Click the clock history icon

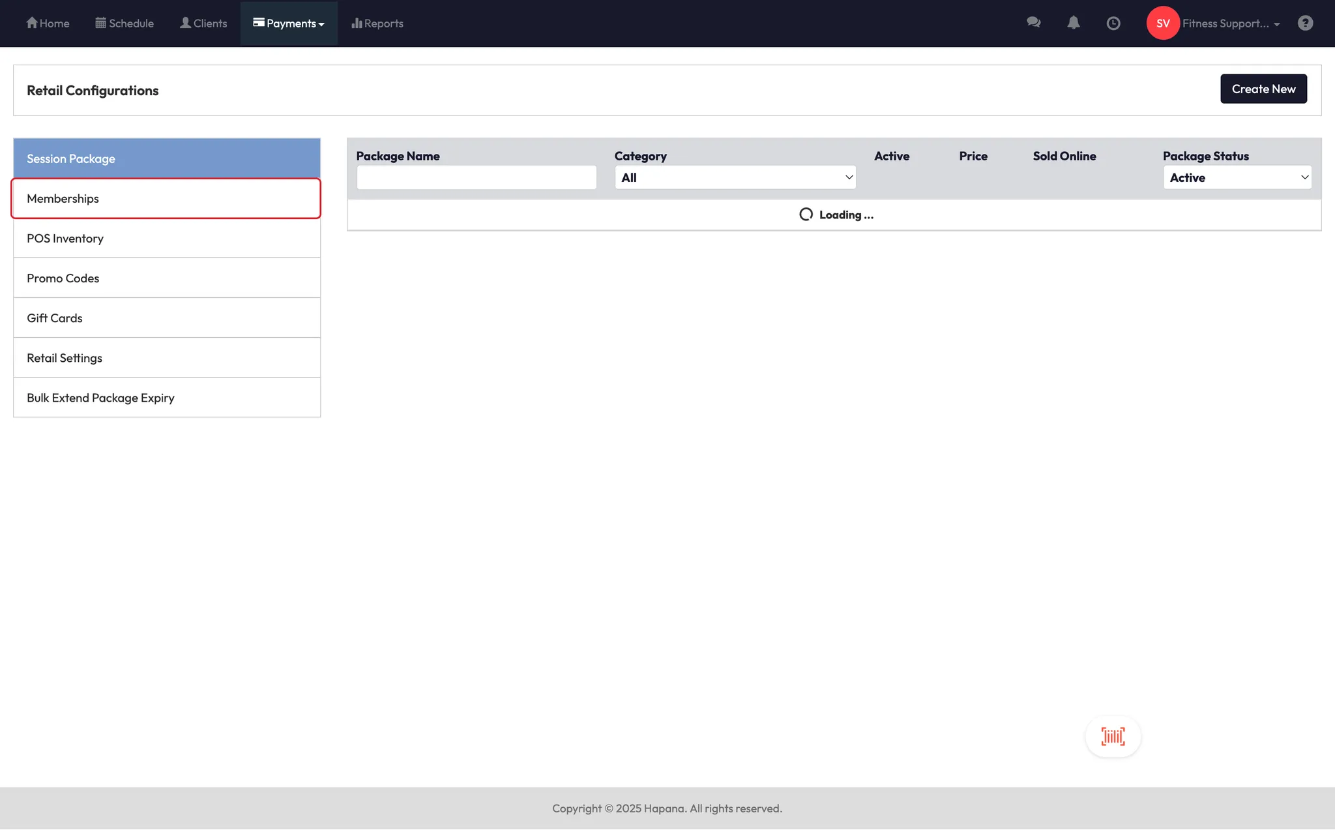(x=1113, y=23)
